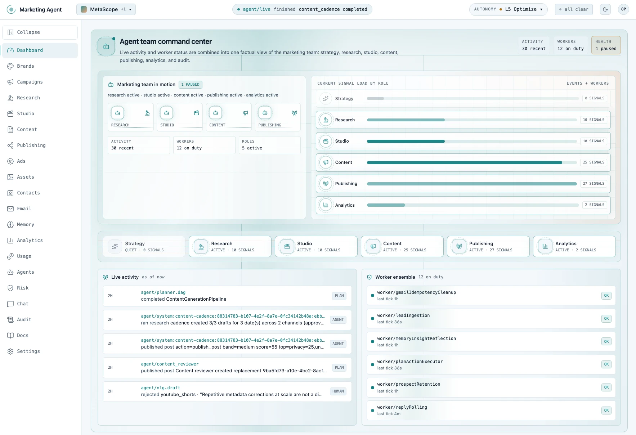
Task: Click the Activity 30 recent header card
Action: tap(534, 45)
